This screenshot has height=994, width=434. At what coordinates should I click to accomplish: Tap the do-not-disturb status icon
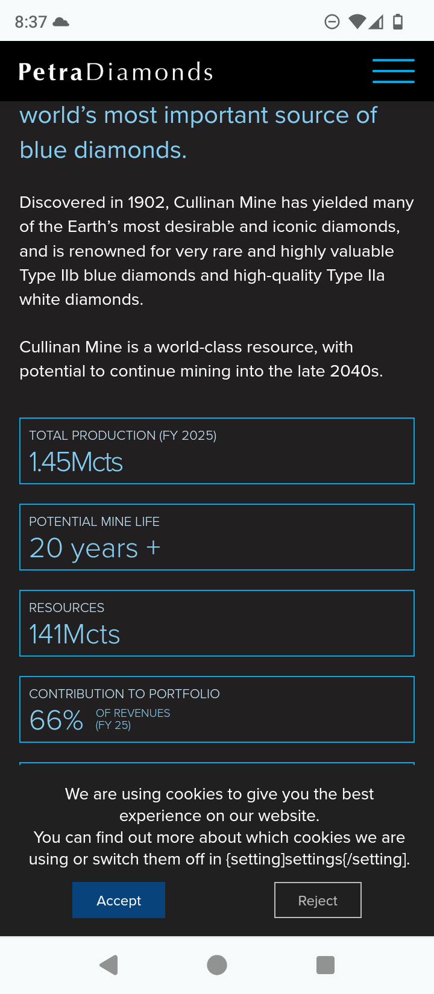pos(332,22)
